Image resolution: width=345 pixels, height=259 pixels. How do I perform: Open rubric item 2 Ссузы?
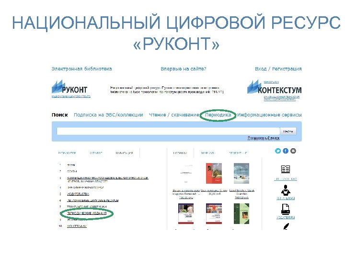coord(72,171)
